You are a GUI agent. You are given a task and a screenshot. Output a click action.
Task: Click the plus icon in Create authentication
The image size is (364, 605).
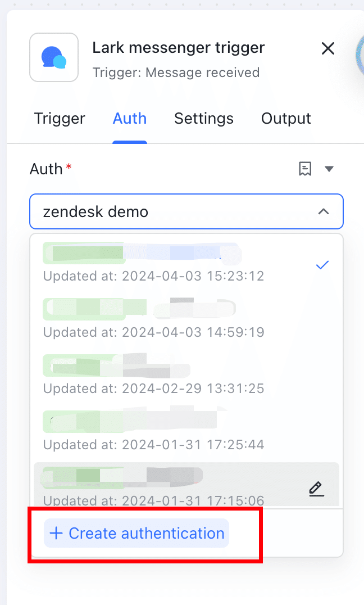(x=56, y=533)
